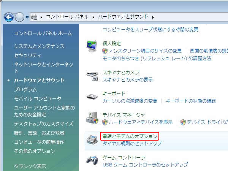The height and width of the screenshot is (171, 228).
Task: Click the Forward navigation button
Action: click(20, 17)
